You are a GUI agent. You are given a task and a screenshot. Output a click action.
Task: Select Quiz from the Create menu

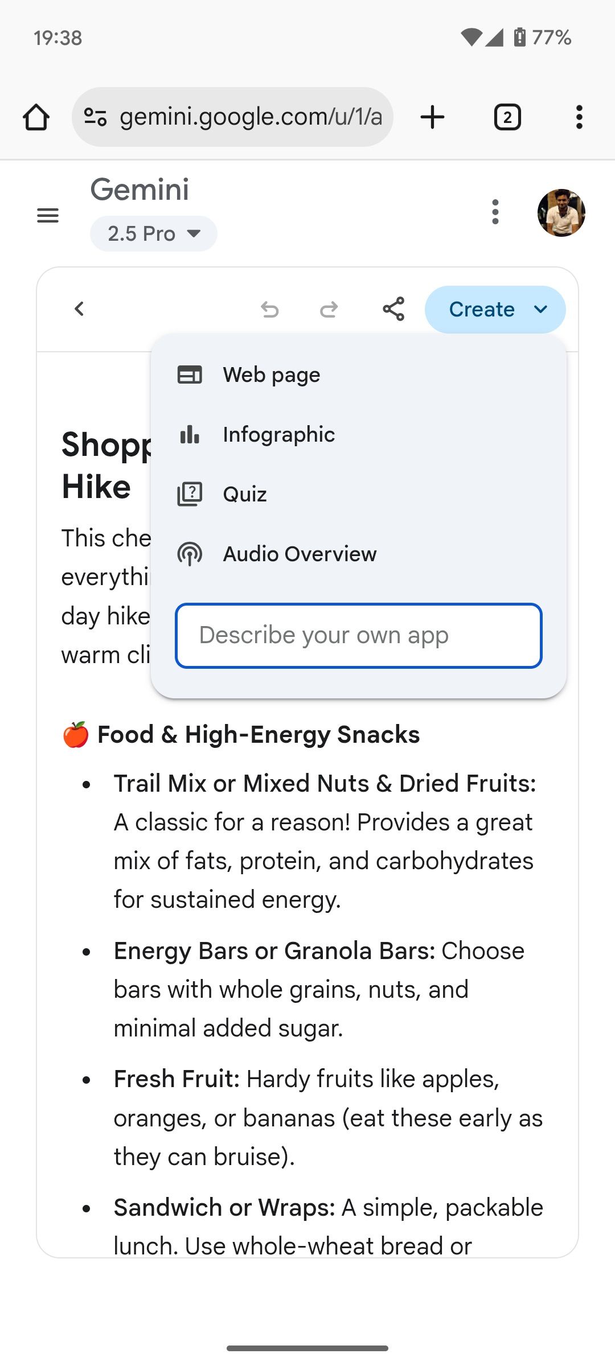click(359, 495)
